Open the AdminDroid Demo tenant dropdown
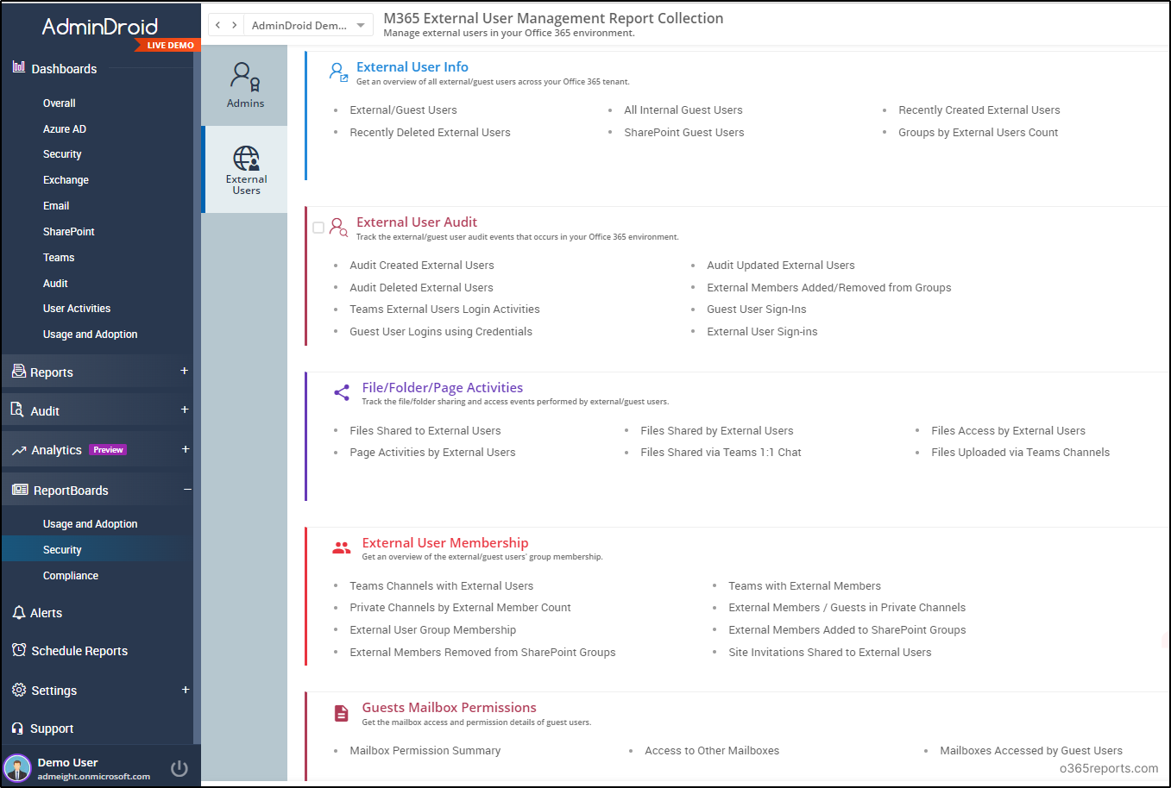This screenshot has height=788, width=1171. (309, 25)
